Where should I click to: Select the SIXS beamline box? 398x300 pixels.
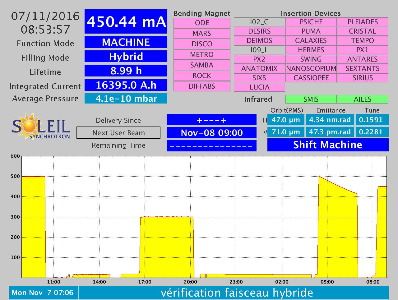(259, 78)
